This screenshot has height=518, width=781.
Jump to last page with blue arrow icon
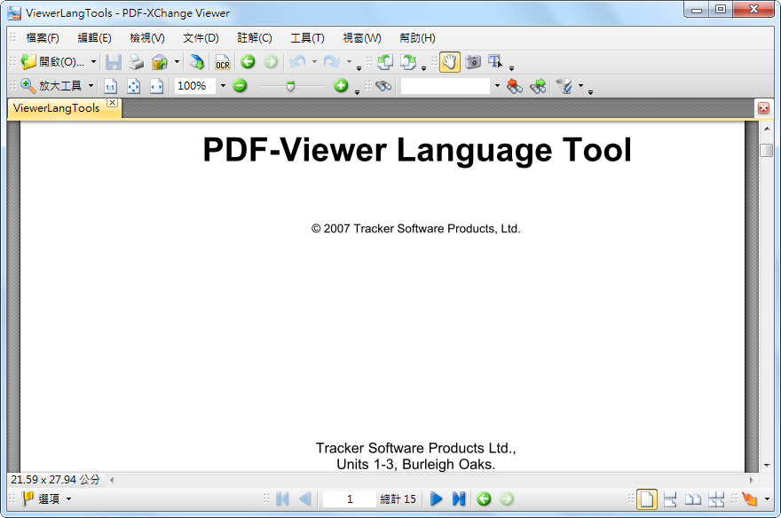click(x=458, y=498)
